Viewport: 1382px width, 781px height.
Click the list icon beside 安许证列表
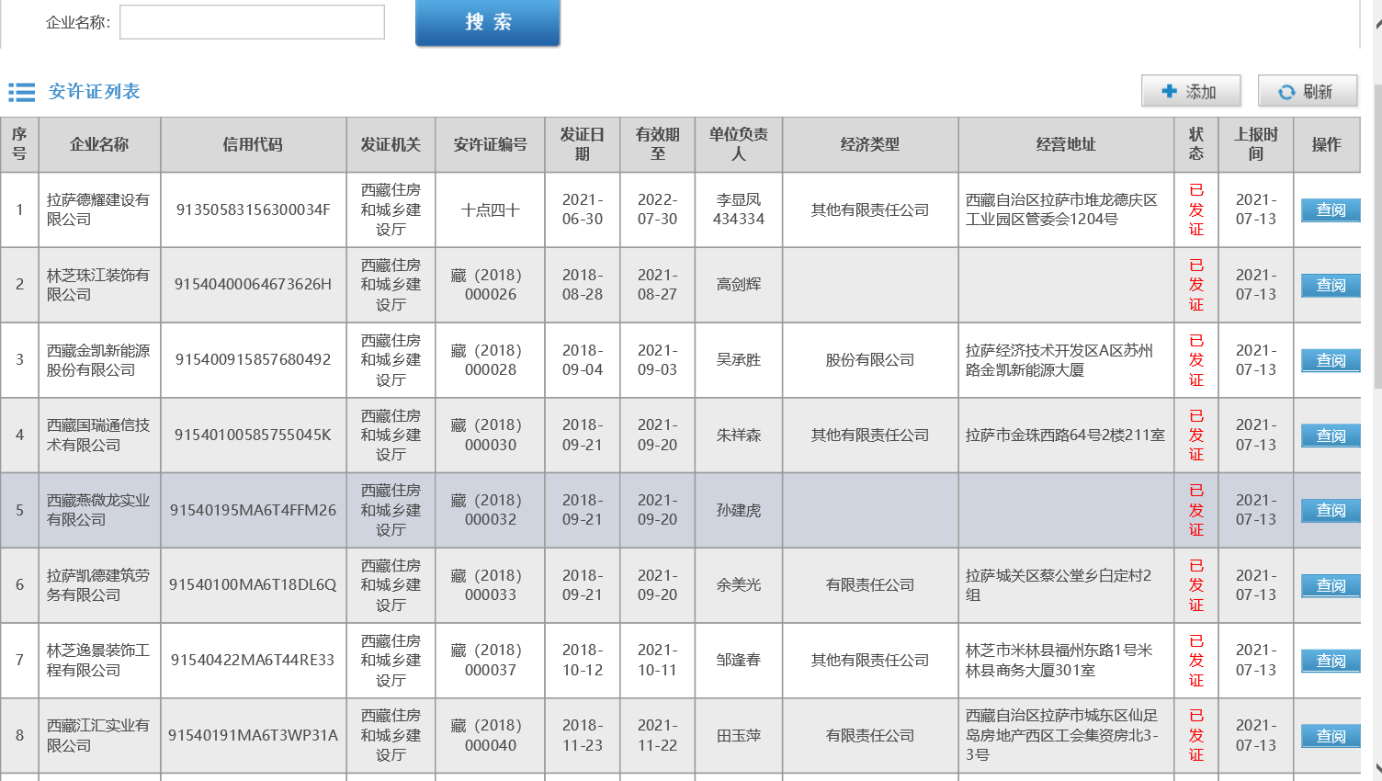(x=21, y=92)
